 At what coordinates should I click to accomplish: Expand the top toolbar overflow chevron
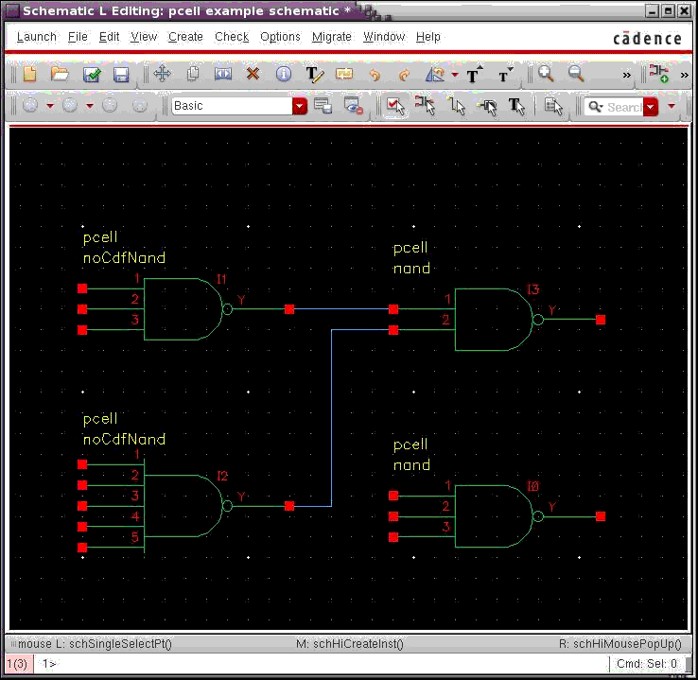pyautogui.click(x=626, y=74)
